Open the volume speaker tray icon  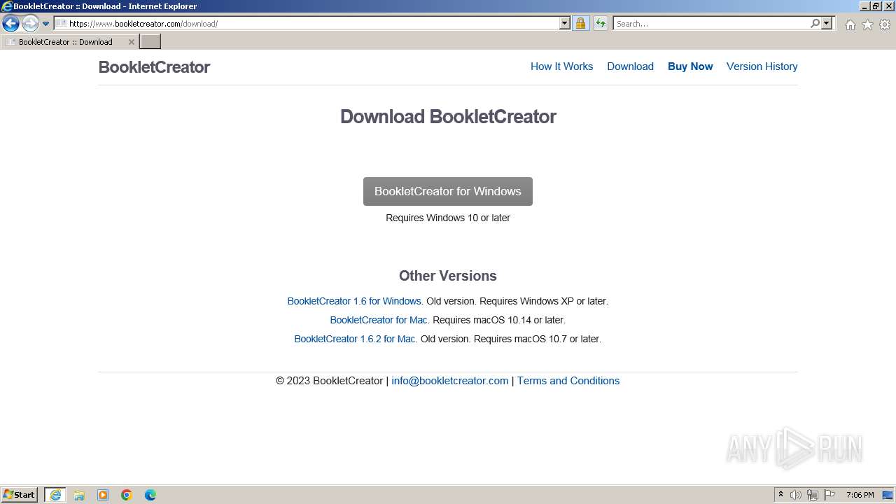796,495
